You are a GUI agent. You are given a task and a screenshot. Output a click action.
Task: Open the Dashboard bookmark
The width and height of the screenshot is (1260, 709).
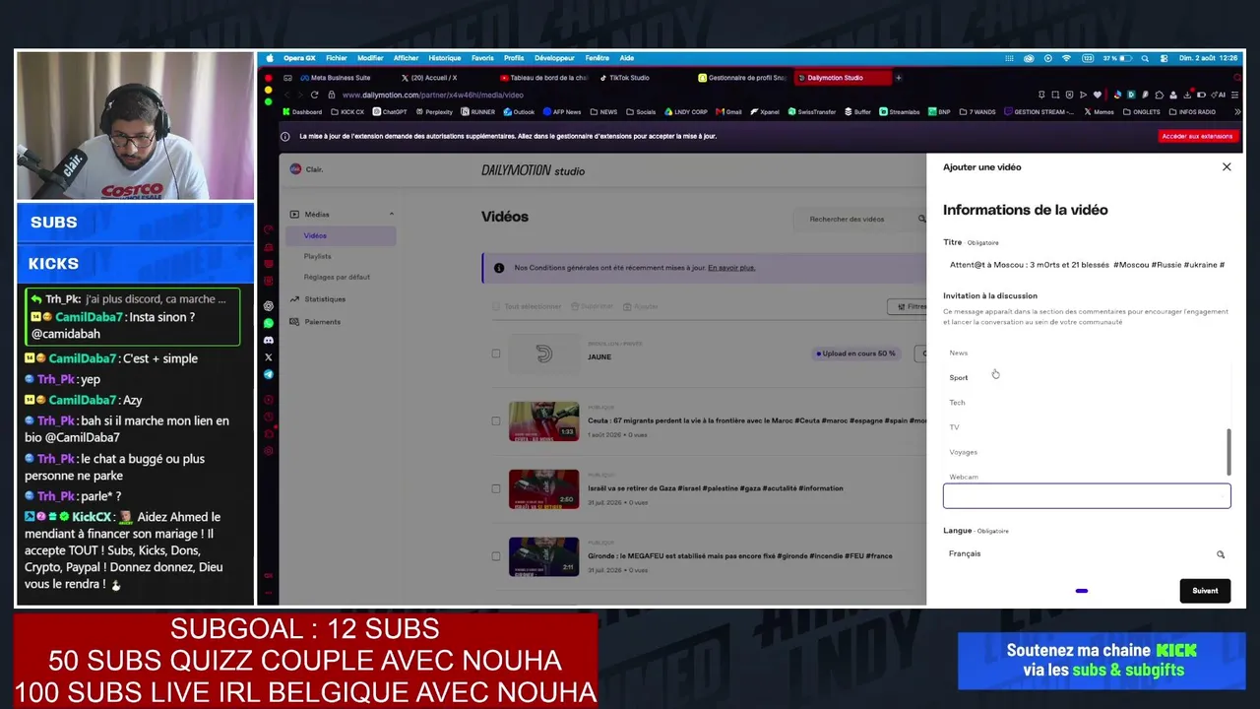coord(302,112)
